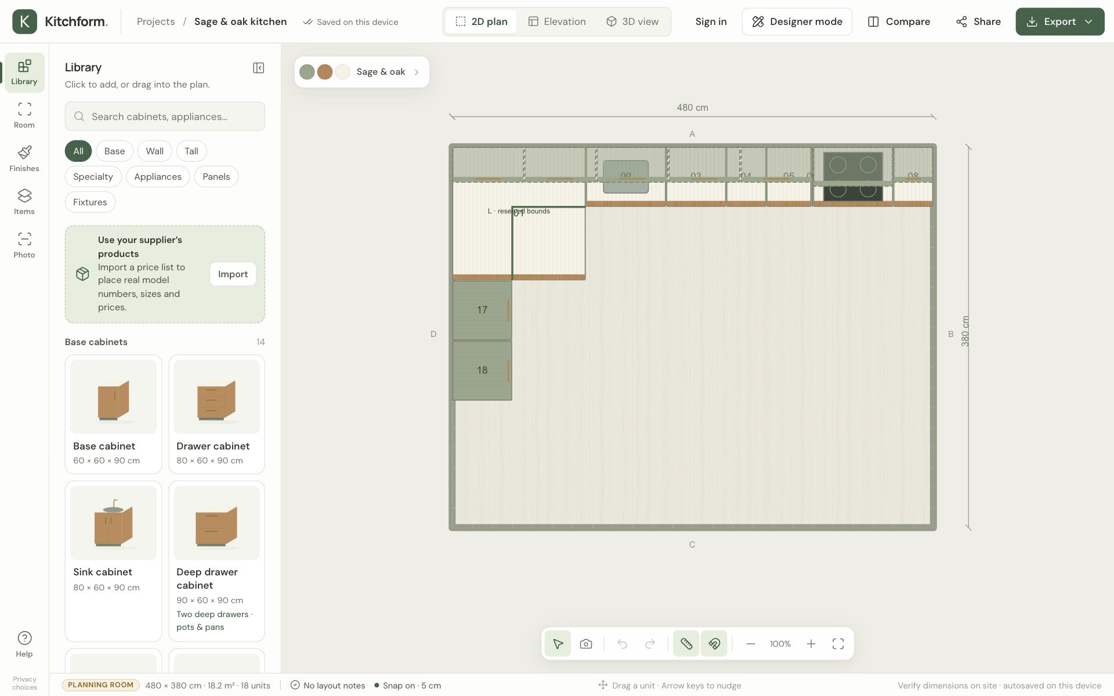Image resolution: width=1114 pixels, height=696 pixels.
Task: Add the Sink cabinet card
Action: point(113,561)
